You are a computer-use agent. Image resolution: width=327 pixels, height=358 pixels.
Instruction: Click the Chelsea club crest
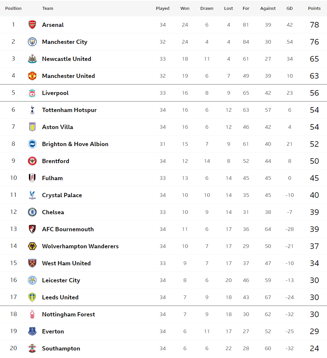pyautogui.click(x=32, y=212)
